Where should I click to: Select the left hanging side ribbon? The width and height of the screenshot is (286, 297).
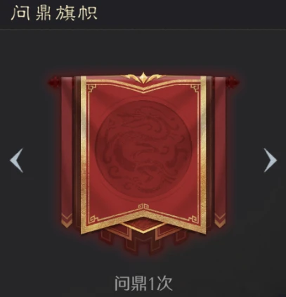(67, 151)
